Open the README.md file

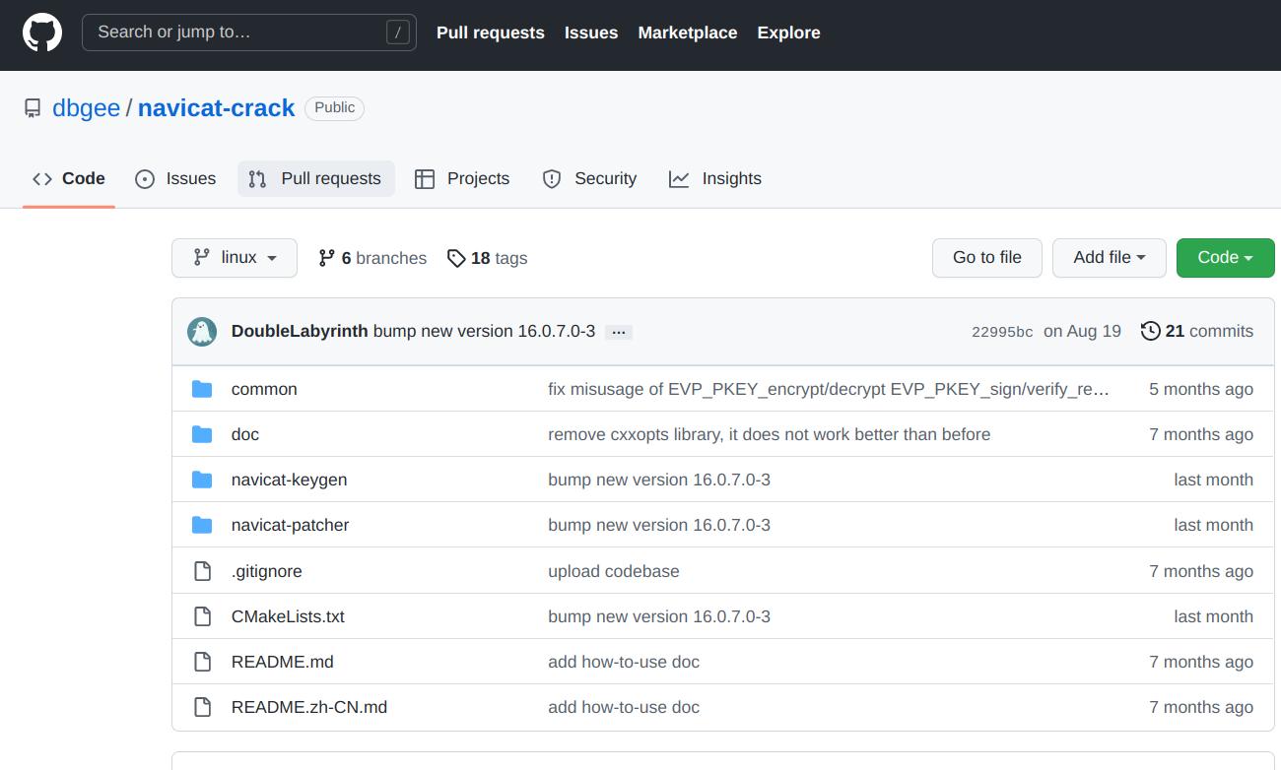click(x=283, y=662)
